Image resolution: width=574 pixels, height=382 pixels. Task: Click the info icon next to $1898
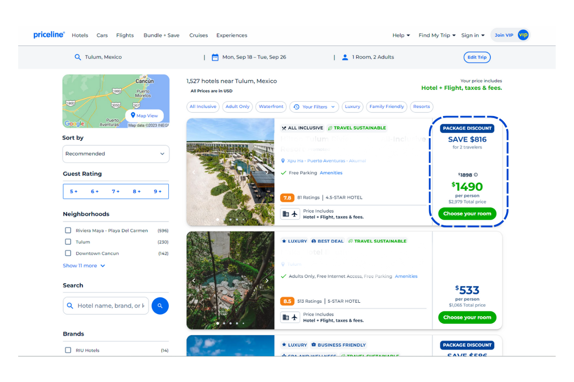475,175
